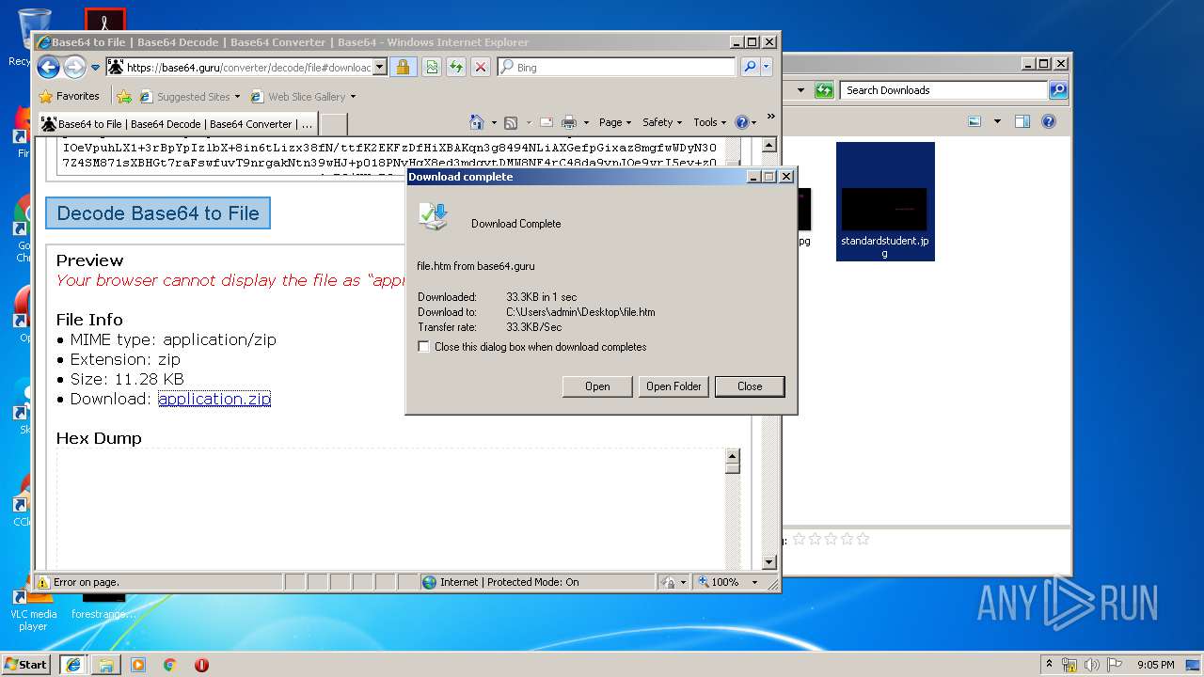Click the Bing search magnifier button

[x=750, y=67]
